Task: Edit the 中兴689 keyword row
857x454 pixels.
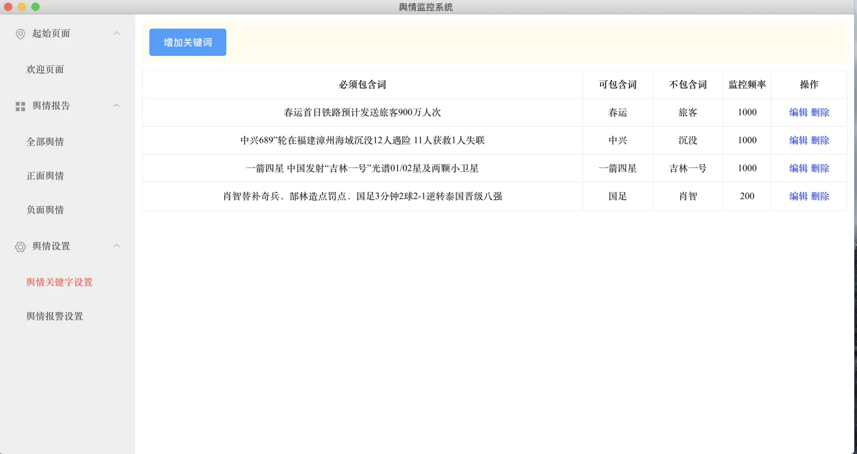Action: pos(798,140)
